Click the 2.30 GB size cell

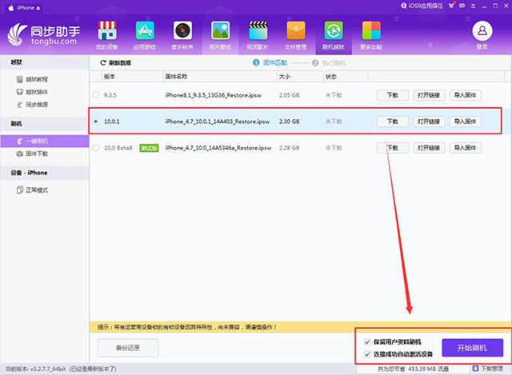[290, 122]
